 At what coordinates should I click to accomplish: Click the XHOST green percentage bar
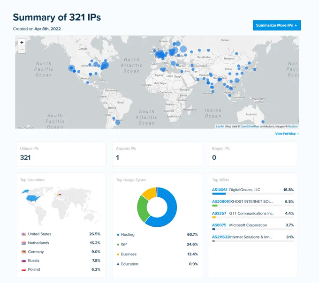click(x=215, y=206)
